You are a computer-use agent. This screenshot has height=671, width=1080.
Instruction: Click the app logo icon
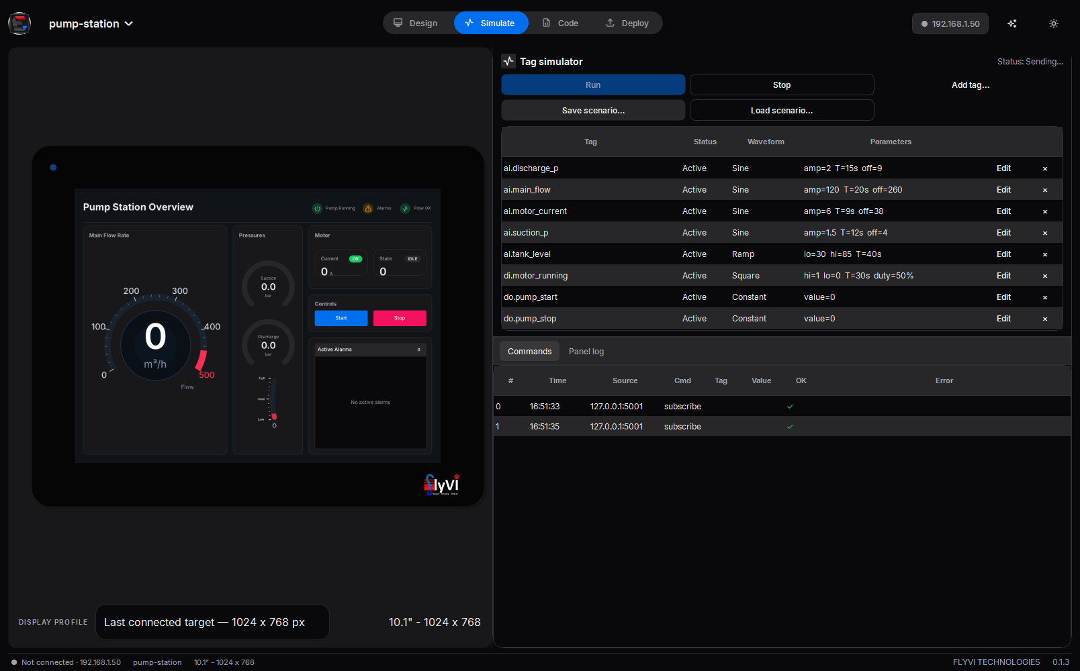[x=19, y=23]
